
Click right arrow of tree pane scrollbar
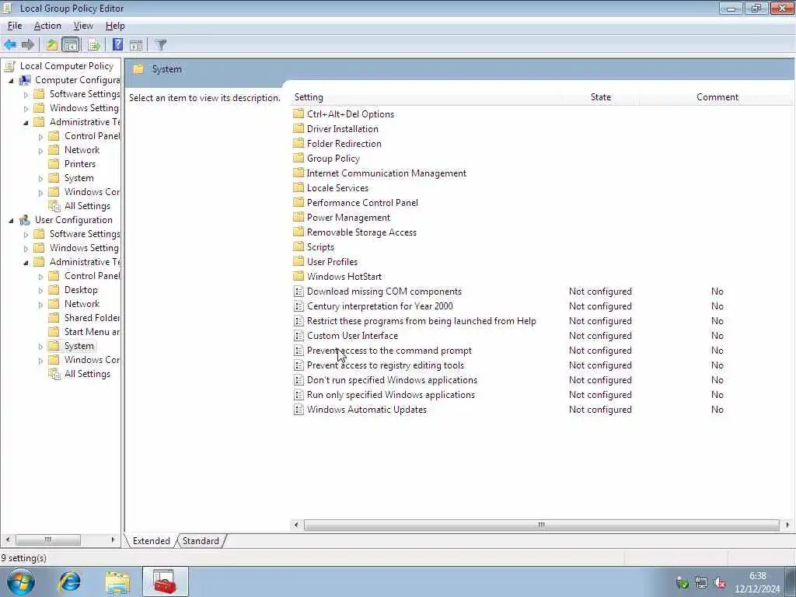pyautogui.click(x=113, y=539)
